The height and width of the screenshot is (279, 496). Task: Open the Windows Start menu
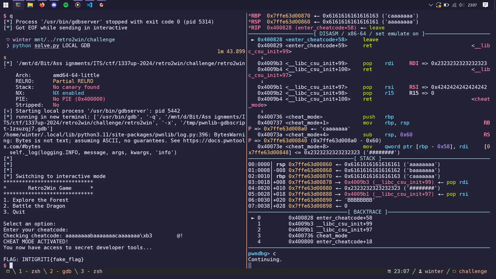6,5
